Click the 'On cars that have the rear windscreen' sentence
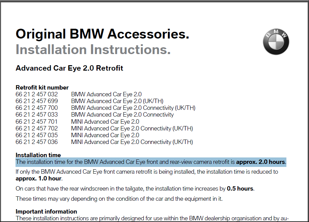Viewport: 309px width, 222px height. 135,189
